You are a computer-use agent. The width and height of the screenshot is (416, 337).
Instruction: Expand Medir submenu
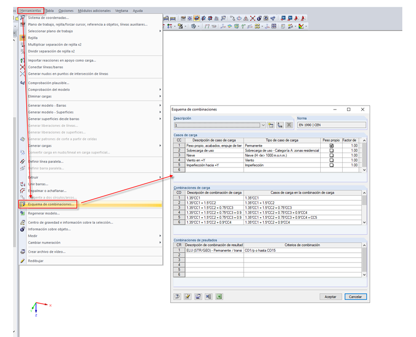pyautogui.click(x=160, y=236)
